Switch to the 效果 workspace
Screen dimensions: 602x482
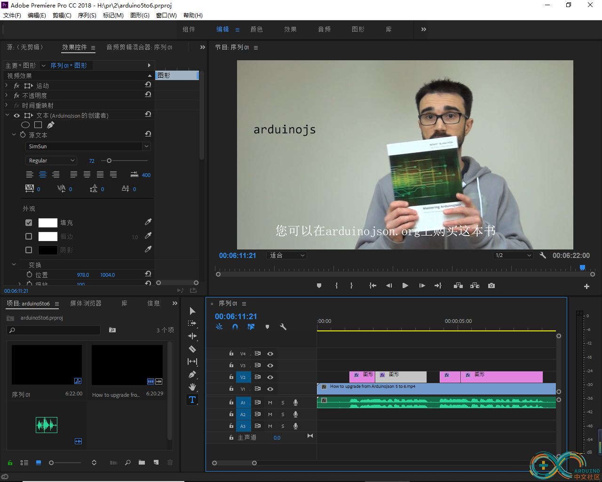(x=291, y=29)
